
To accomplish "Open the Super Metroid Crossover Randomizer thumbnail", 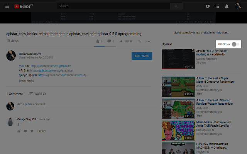I will [178, 87].
